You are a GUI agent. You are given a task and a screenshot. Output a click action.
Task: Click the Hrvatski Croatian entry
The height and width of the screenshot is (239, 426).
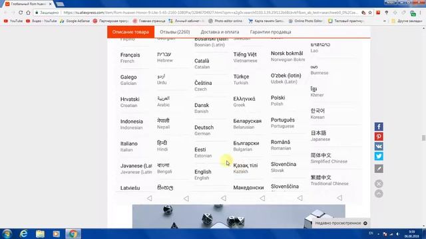(x=130, y=102)
